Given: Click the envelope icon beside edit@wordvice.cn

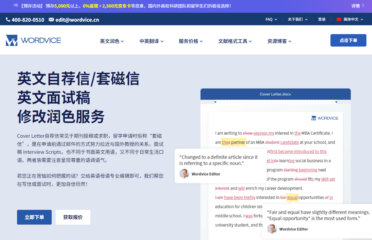Looking at the screenshot, I should (51, 19).
